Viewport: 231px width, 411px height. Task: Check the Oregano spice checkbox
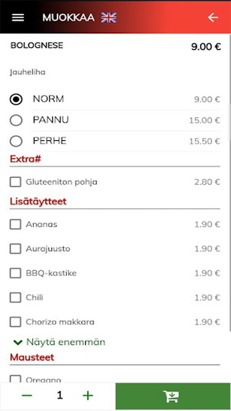[15, 379]
